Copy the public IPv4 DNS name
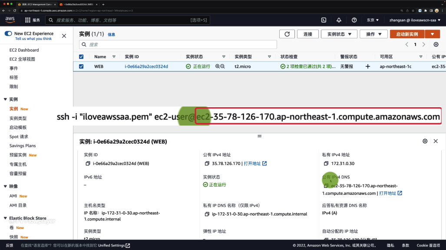Image resolution: width=446 pixels, height=250 pixels. coord(326,186)
